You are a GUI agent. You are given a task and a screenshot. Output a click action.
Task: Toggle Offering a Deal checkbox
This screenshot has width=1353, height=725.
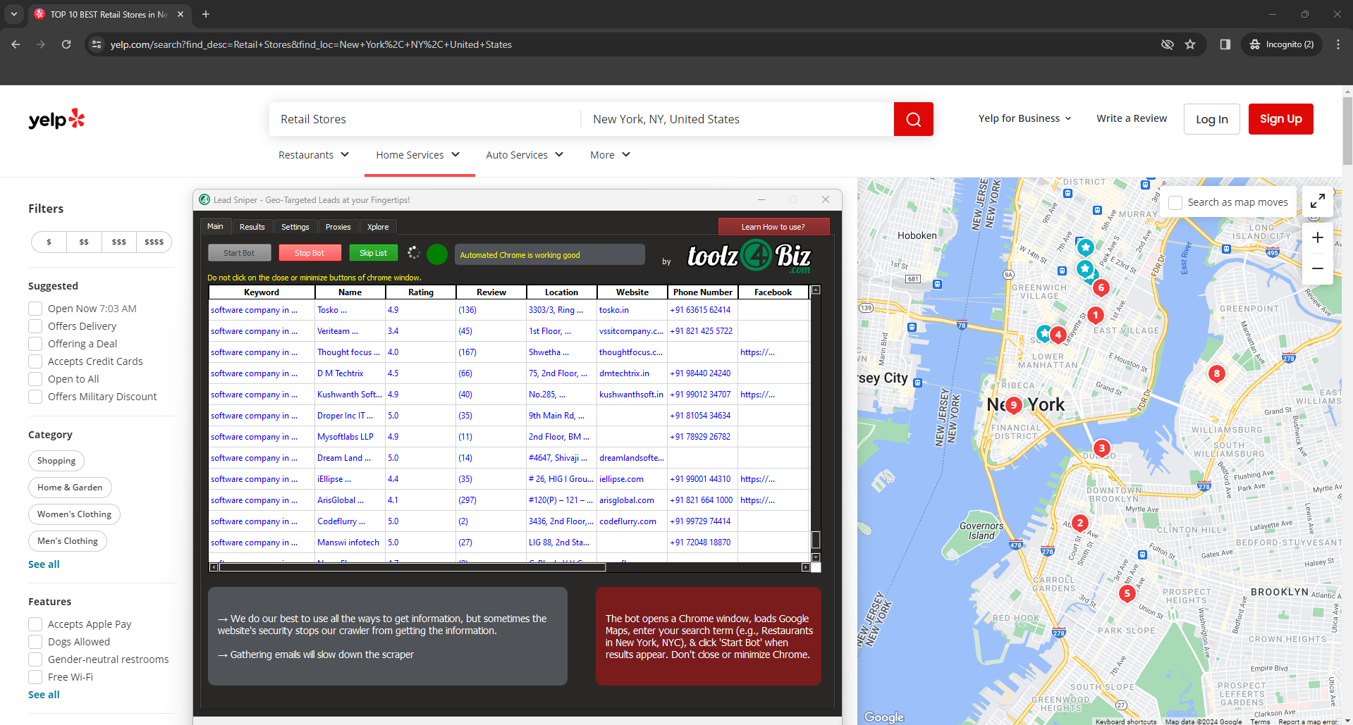[35, 344]
